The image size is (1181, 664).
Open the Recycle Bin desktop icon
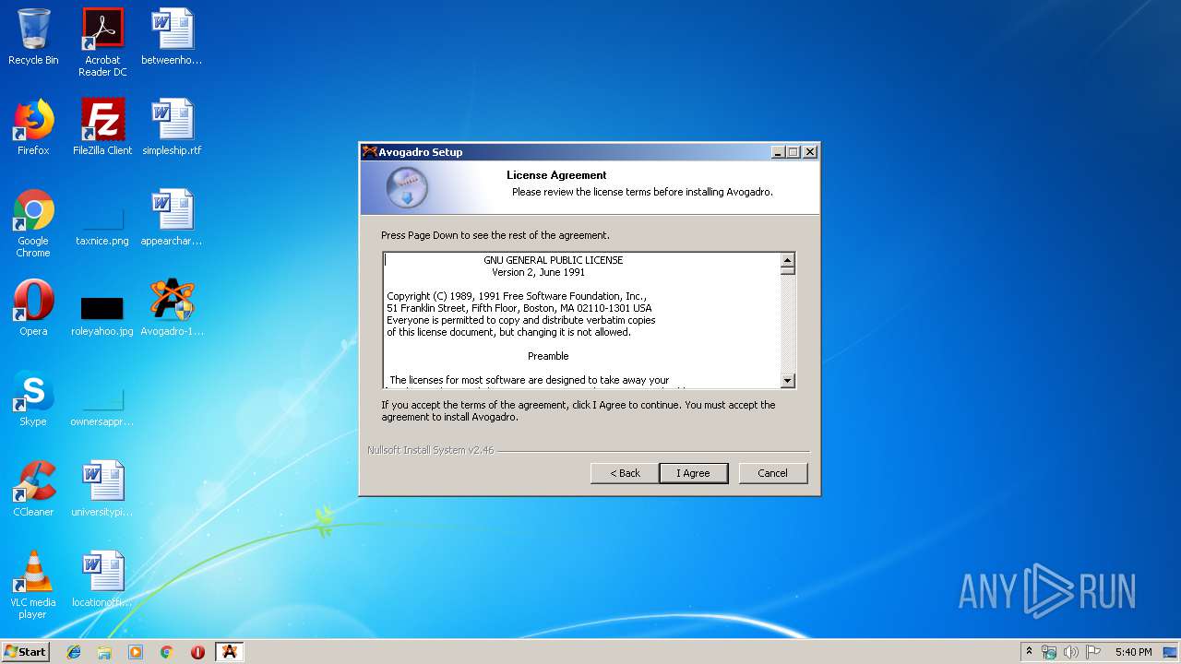tap(33, 37)
